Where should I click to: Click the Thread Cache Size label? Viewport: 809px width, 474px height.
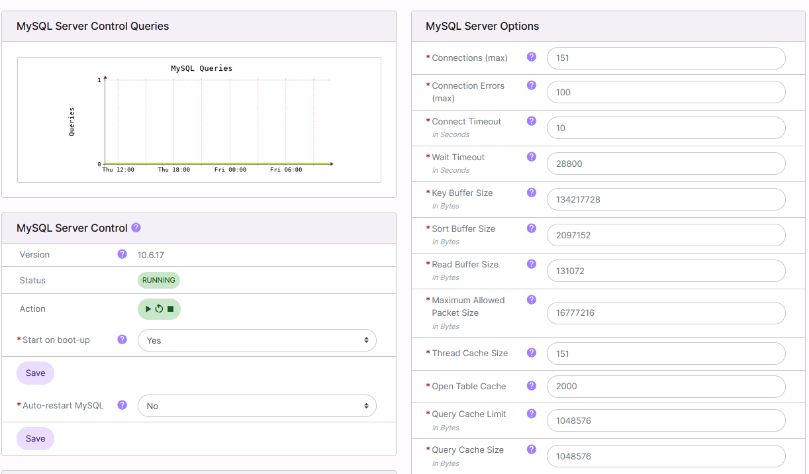tap(470, 353)
